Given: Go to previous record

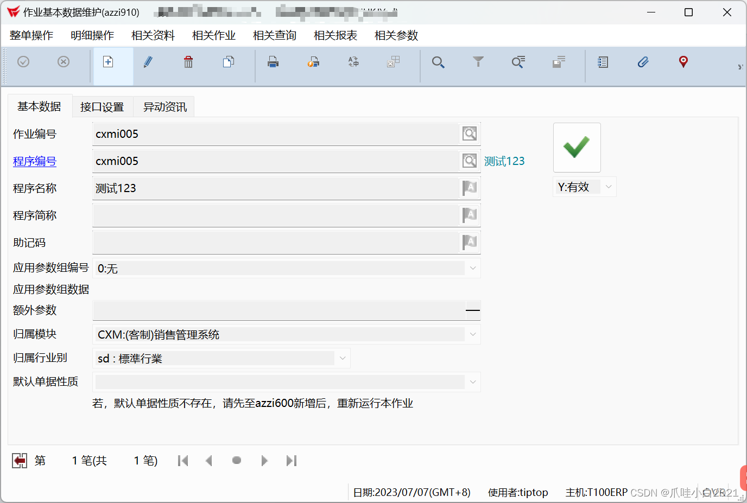Looking at the screenshot, I should (x=209, y=461).
